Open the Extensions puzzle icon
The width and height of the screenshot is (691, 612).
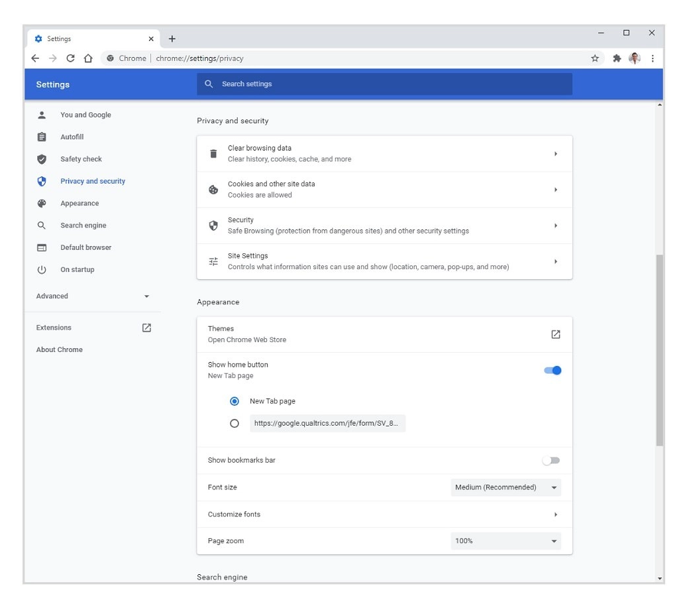[x=617, y=58]
